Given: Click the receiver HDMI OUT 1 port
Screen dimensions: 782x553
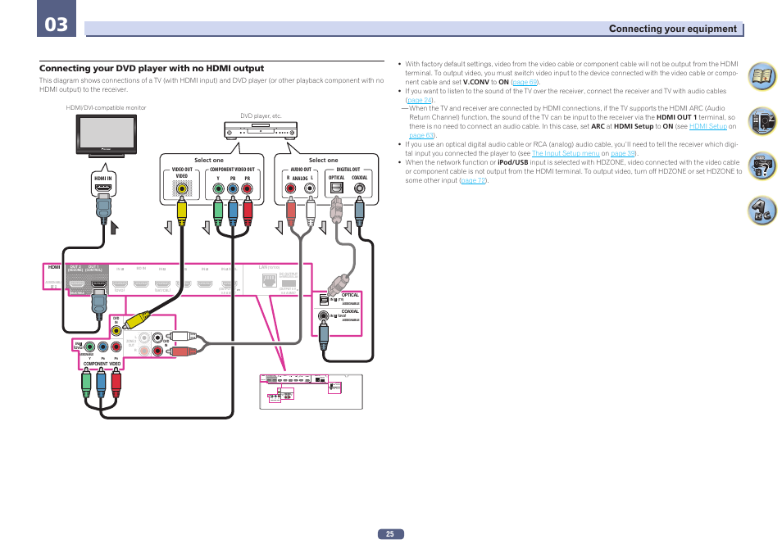Looking at the screenshot, I should tap(98, 283).
